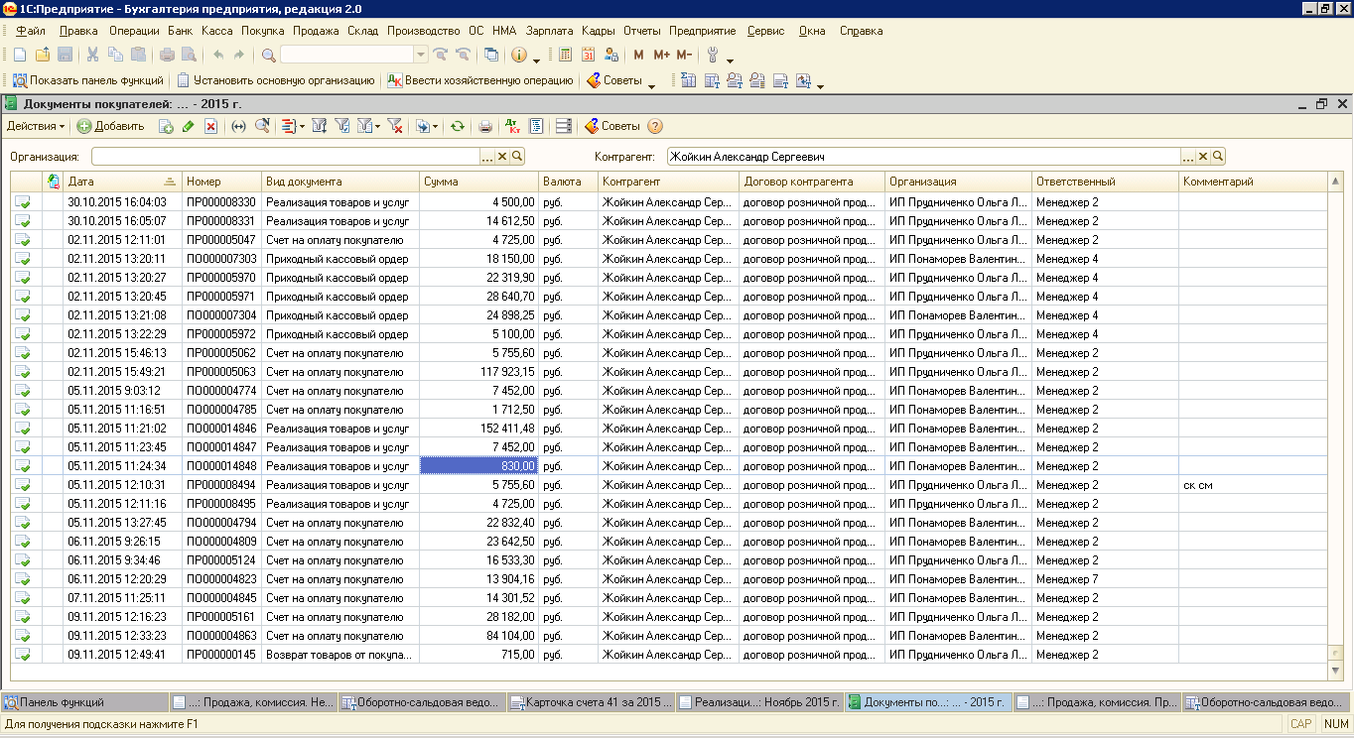Click the M+ memory add button
Screen dimensions: 1354x738
pos(661,55)
